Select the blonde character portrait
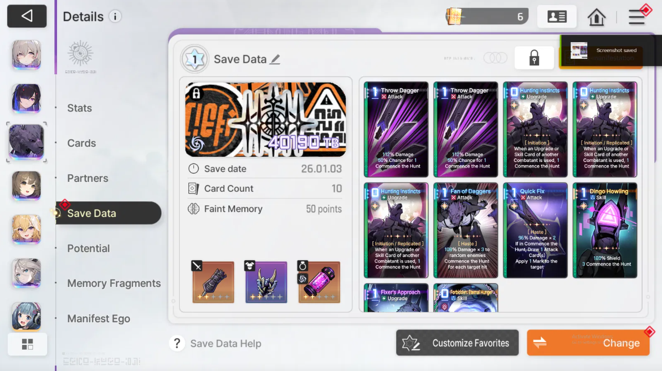This screenshot has width=662, height=371. click(x=26, y=229)
